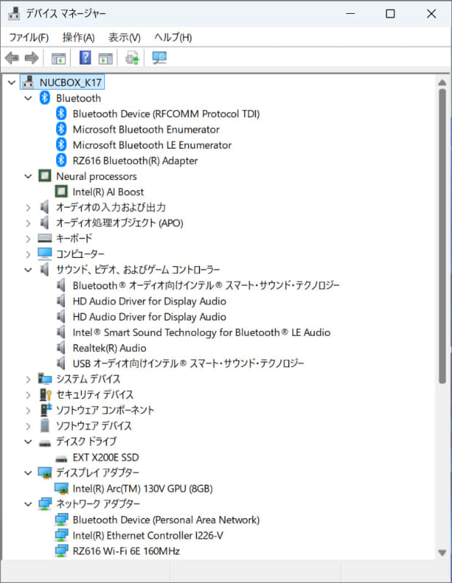Click the ネットワーク アダプター icon
The height and width of the screenshot is (583, 452).
[x=44, y=504]
